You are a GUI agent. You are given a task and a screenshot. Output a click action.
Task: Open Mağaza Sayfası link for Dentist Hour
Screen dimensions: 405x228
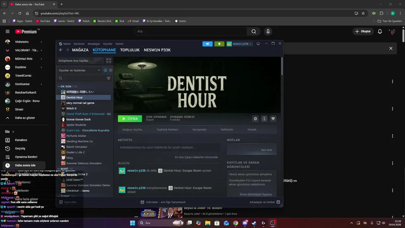coord(132,130)
